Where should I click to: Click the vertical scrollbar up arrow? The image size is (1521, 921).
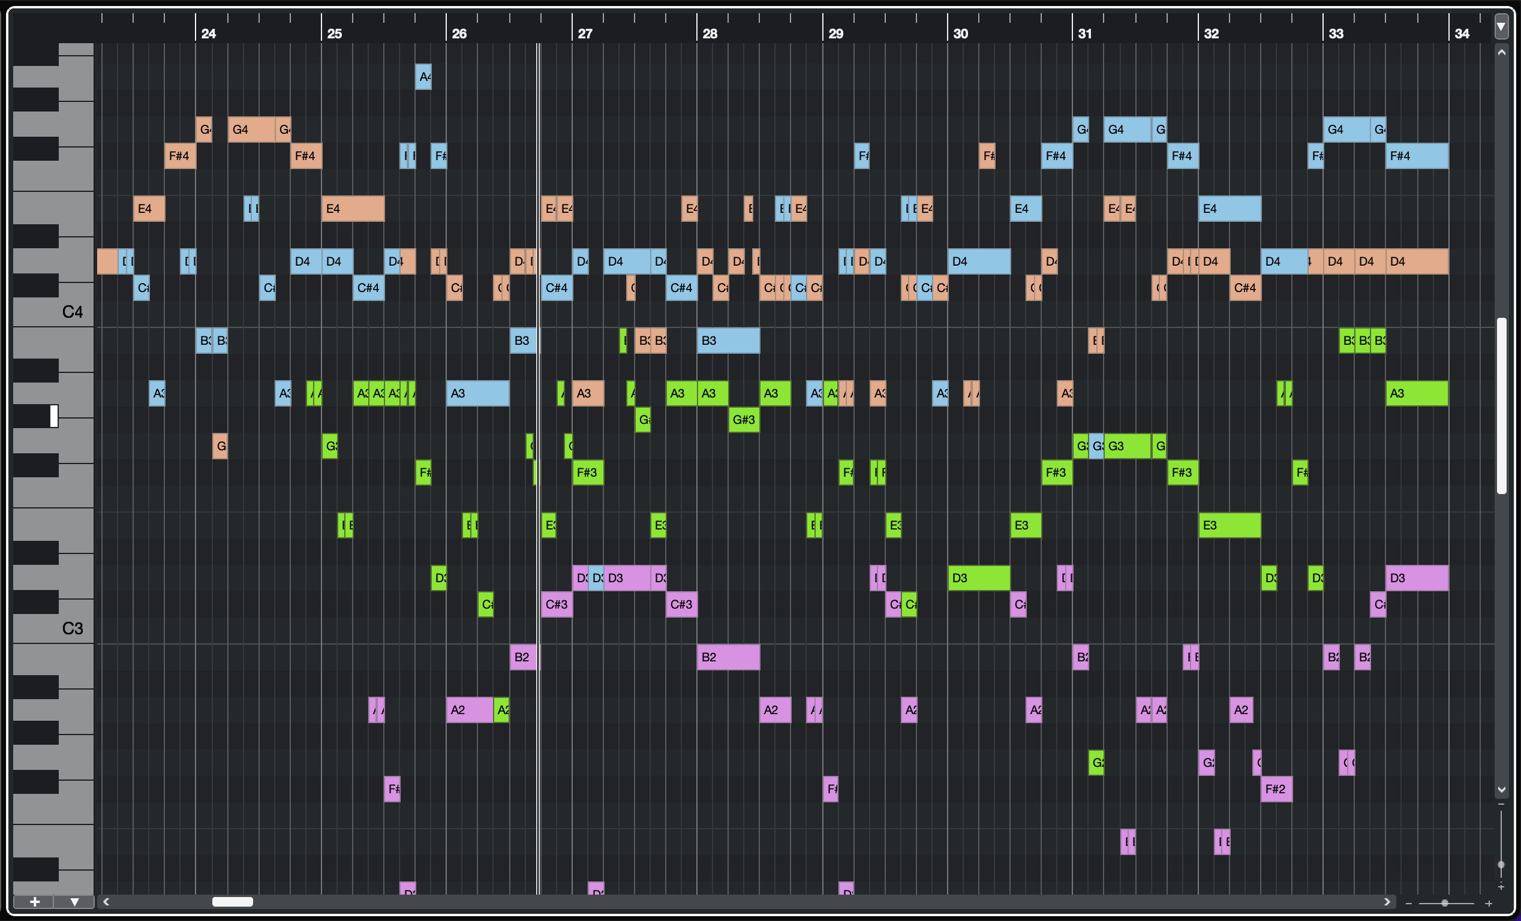coord(1501,53)
